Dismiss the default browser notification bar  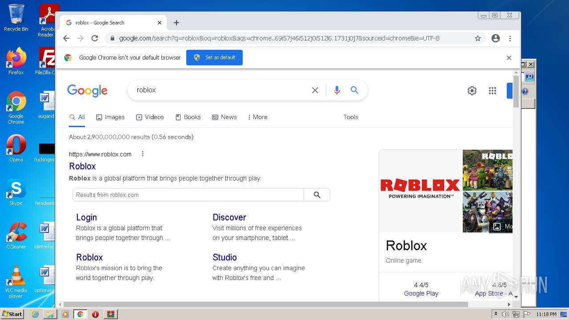(x=509, y=58)
